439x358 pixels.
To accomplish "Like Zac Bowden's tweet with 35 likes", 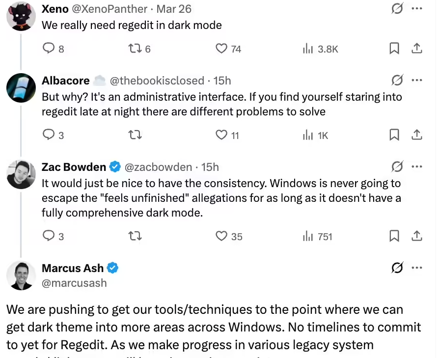I will 222,236.
